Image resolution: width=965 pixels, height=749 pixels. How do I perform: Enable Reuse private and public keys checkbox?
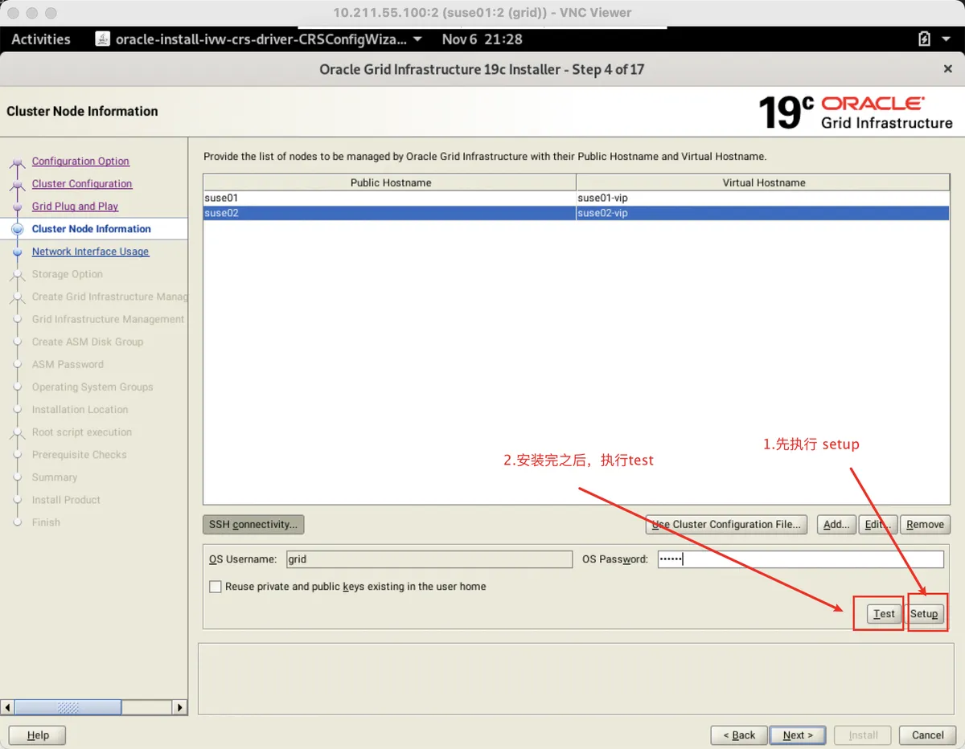215,587
